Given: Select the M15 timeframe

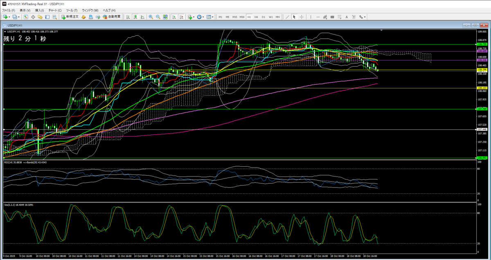Looking at the screenshot, I should 235,17.
